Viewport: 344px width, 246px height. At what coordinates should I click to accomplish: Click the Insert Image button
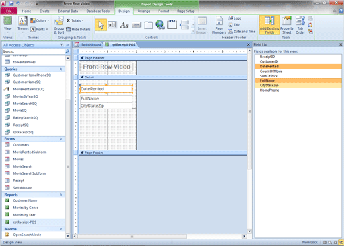coord(202,25)
